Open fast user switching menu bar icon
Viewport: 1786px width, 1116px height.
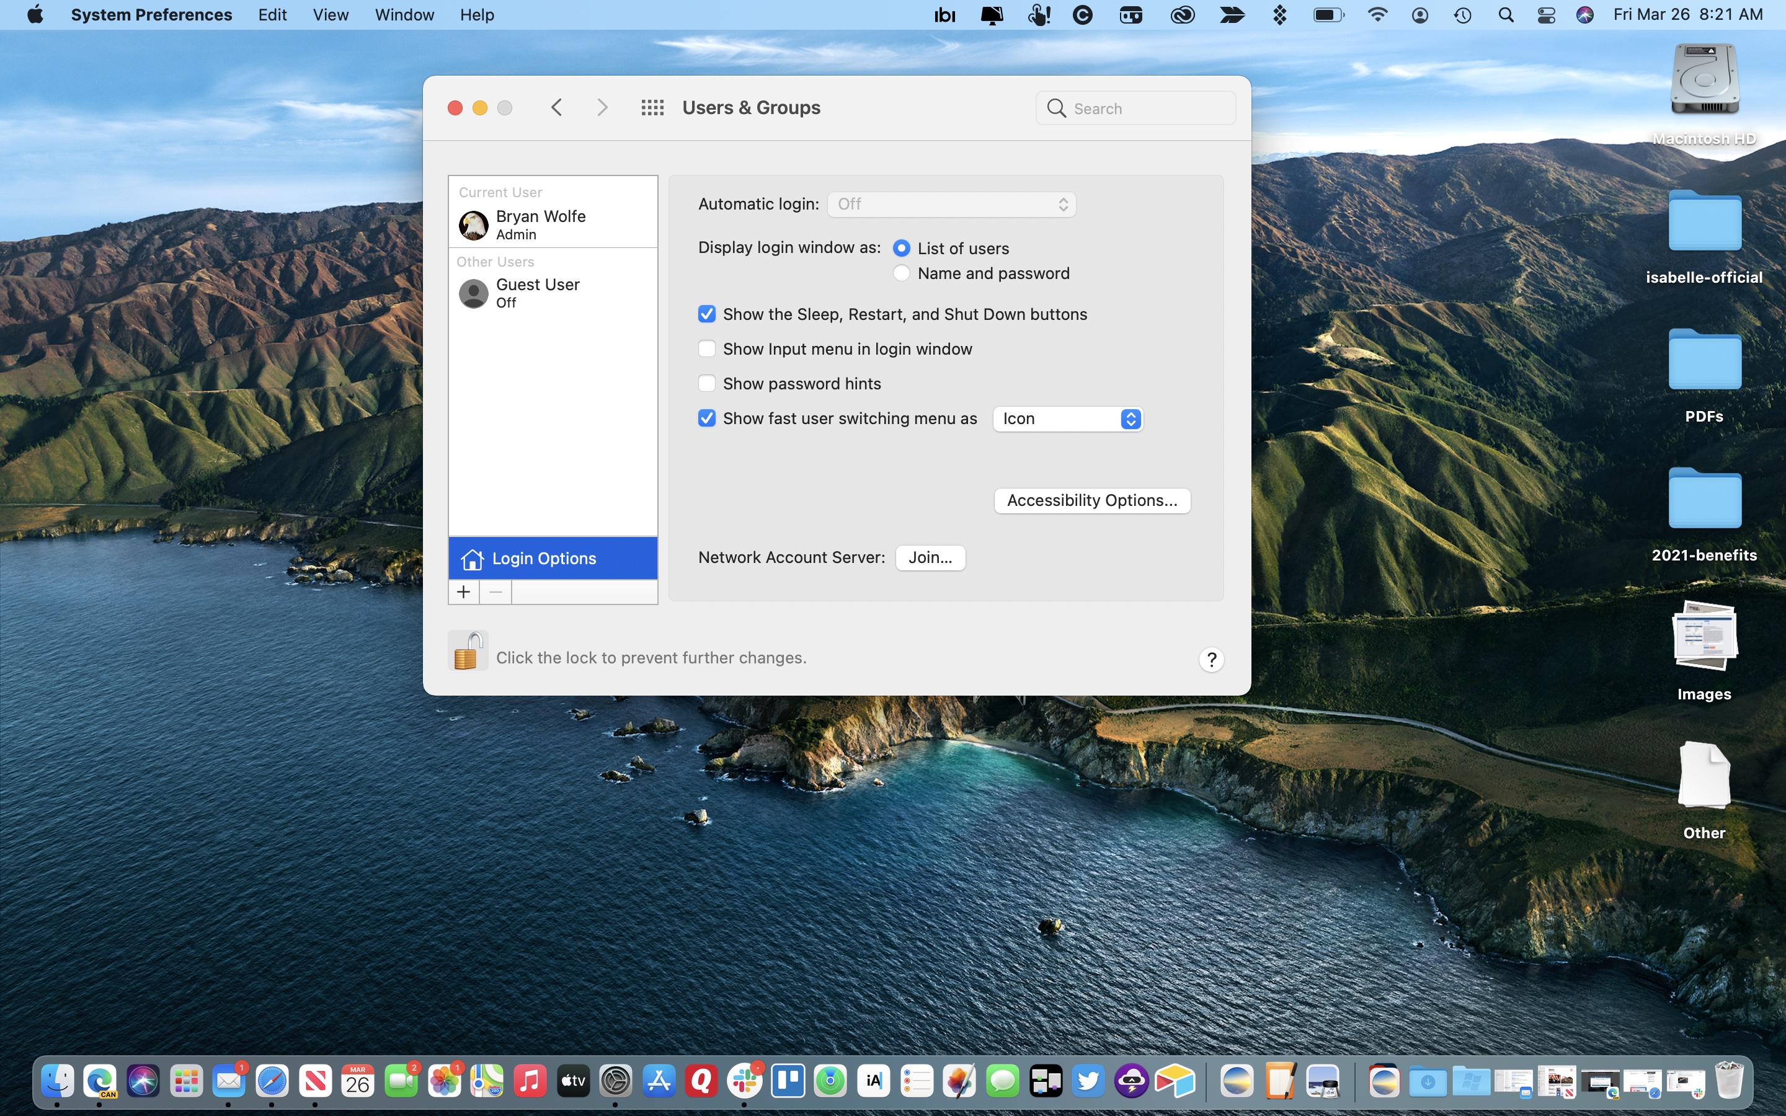[1420, 15]
